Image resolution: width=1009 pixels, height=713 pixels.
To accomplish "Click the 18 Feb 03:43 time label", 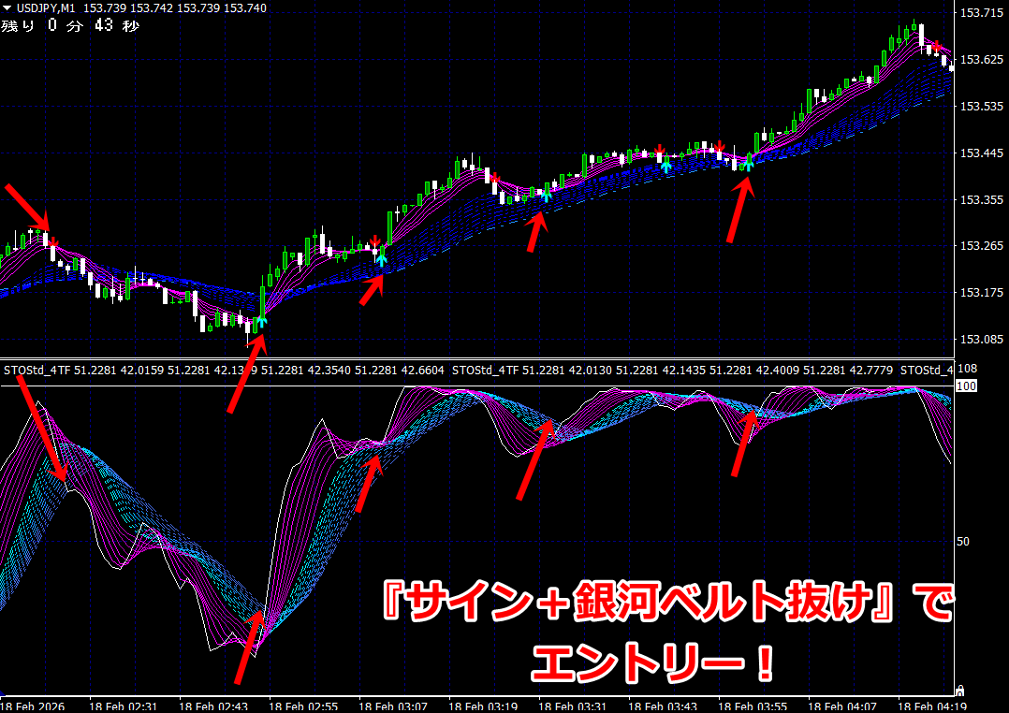I will pyautogui.click(x=662, y=706).
